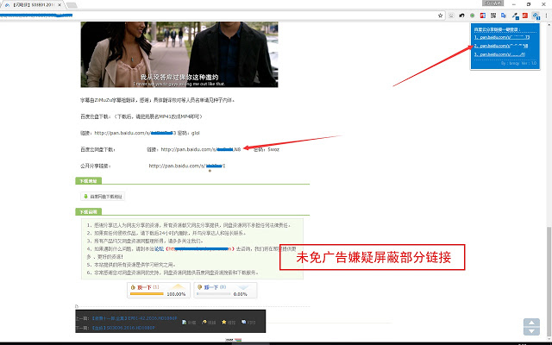Click the scroll-to-bottom arrow on floating widget
The height and width of the screenshot is (345, 552).
(x=531, y=331)
